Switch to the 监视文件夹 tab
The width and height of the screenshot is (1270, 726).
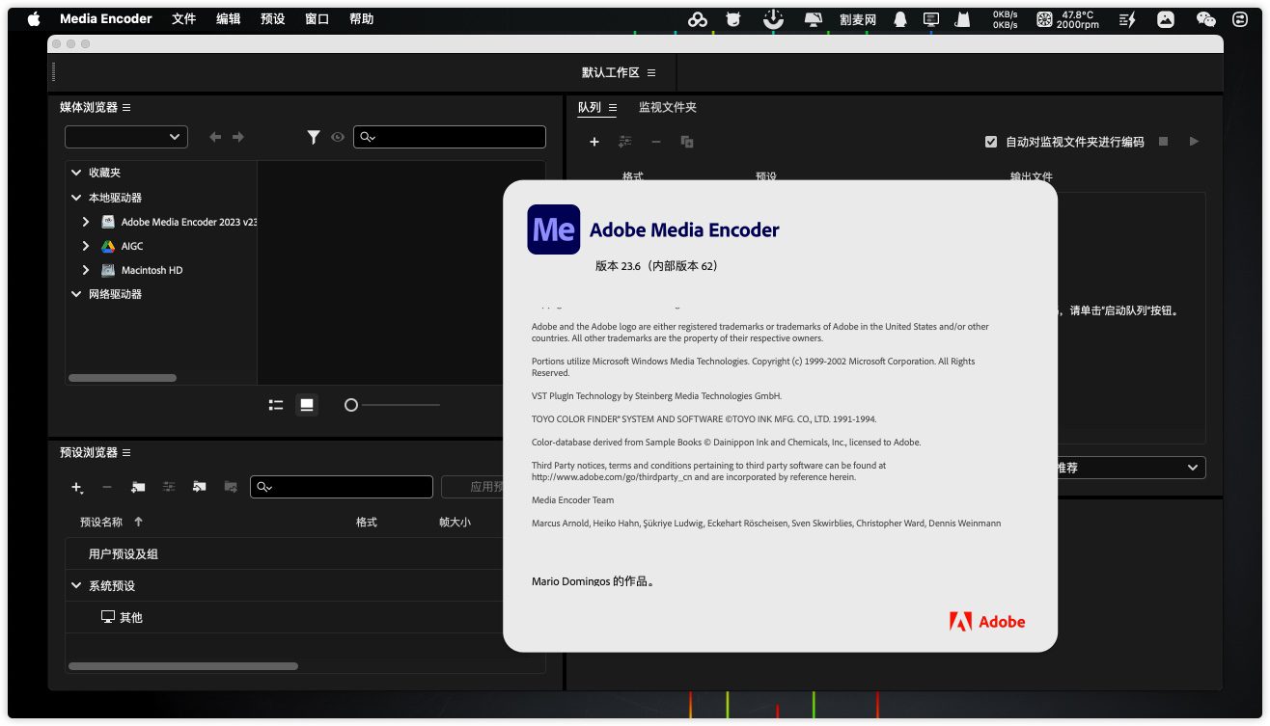(x=667, y=107)
